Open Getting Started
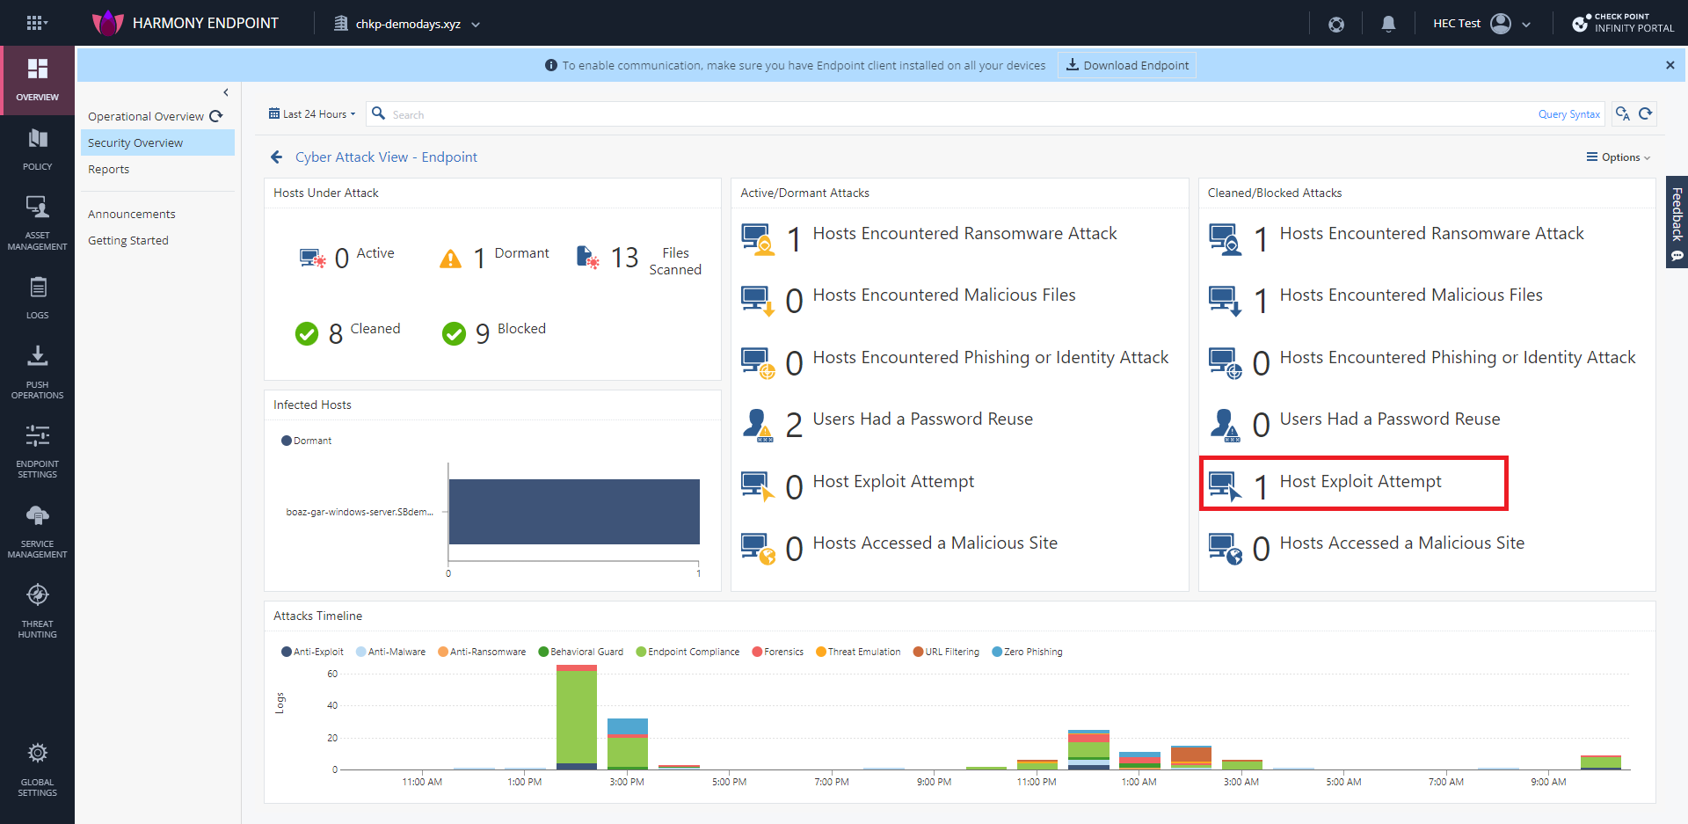Screen dimensions: 1688x824 click(128, 240)
